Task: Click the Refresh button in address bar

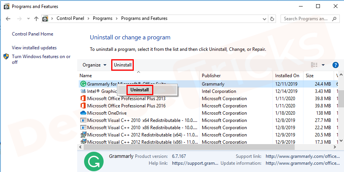Action: [x=272, y=18]
